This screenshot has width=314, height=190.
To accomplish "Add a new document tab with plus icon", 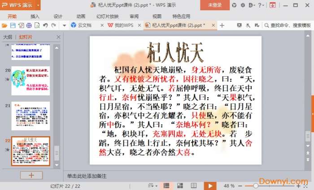I will pos(222,26).
